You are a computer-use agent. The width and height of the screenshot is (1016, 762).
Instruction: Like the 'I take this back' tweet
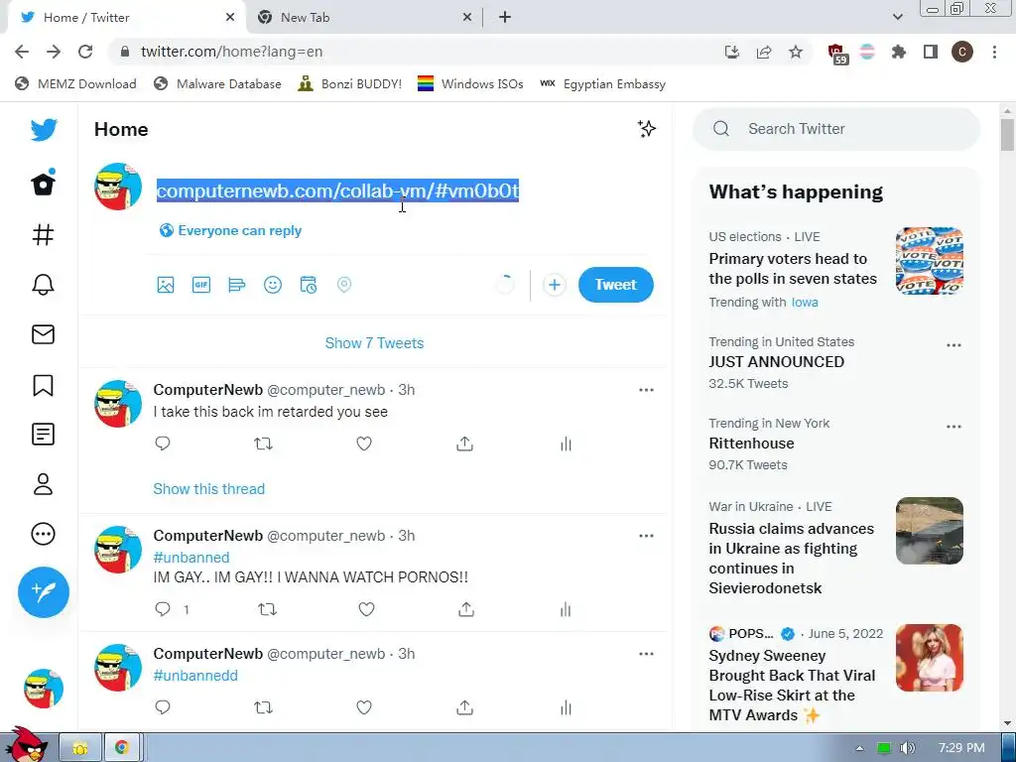(x=364, y=444)
